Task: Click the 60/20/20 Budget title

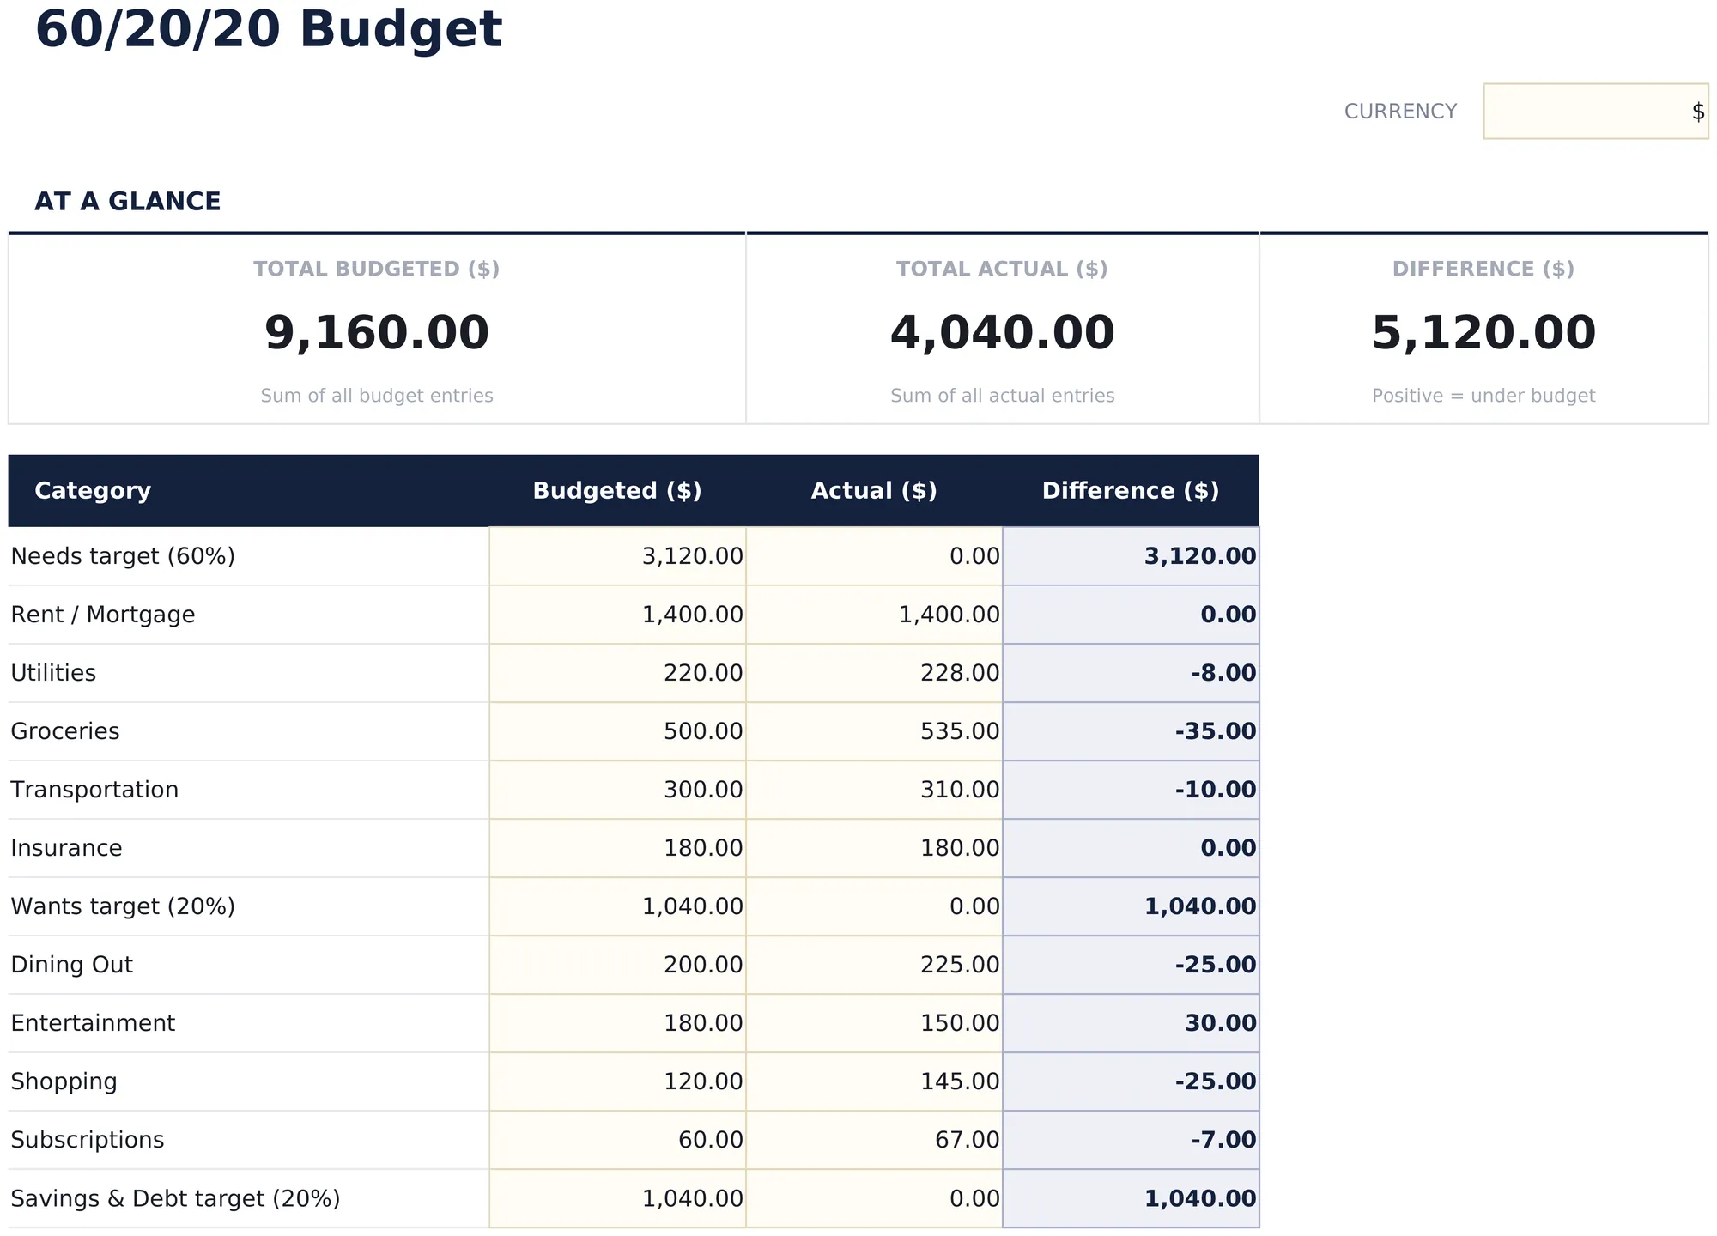Action: [269, 30]
